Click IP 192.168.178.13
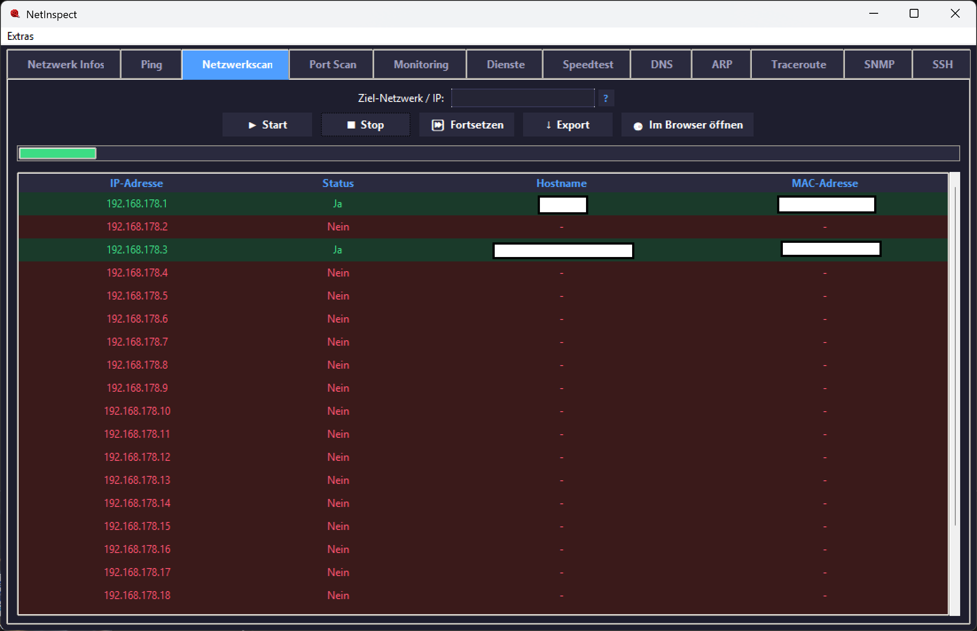This screenshot has width=977, height=631. pyautogui.click(x=137, y=480)
